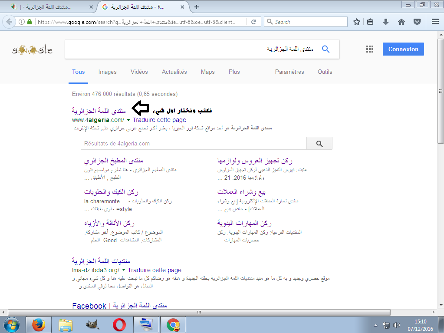Image resolution: width=444 pixels, height=333 pixels.
Task: Open the Google apps grid
Action: (369, 49)
